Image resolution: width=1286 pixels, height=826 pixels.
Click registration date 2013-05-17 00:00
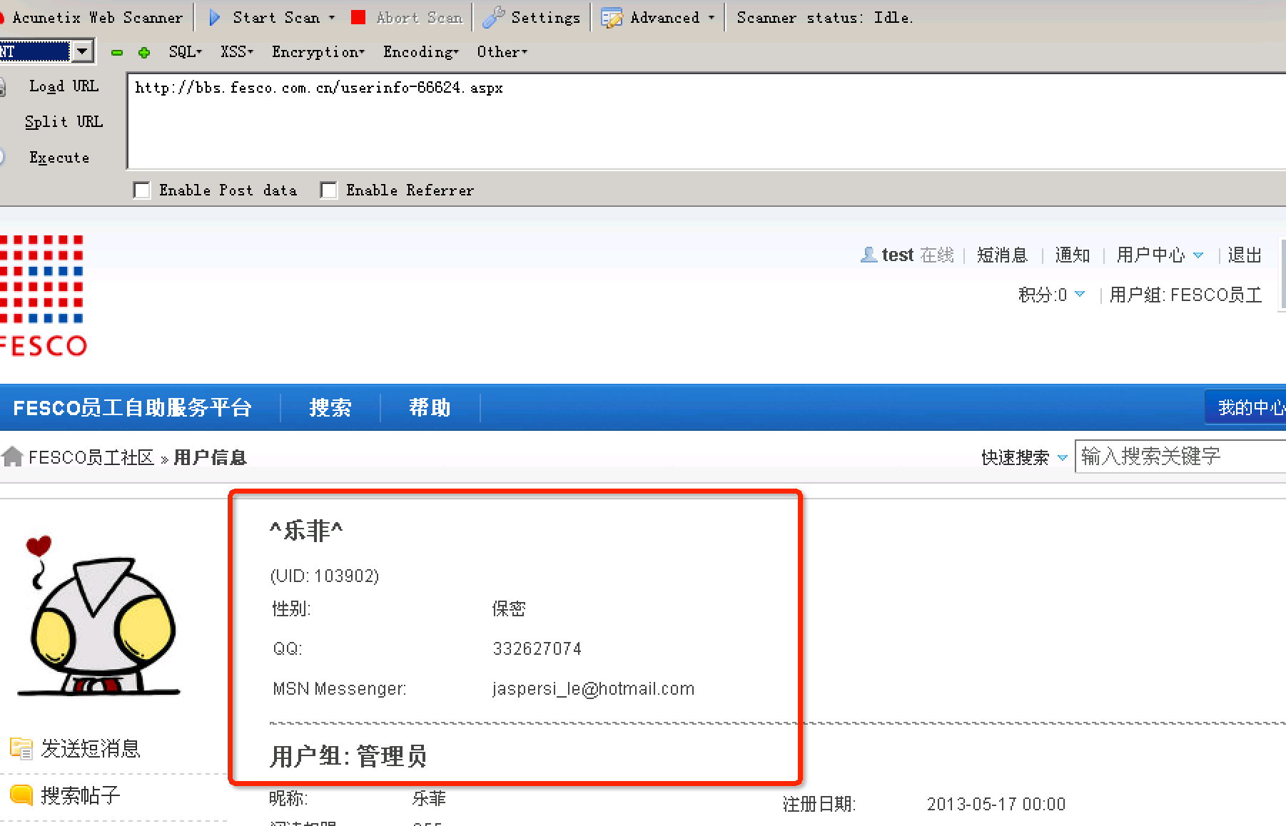[996, 804]
